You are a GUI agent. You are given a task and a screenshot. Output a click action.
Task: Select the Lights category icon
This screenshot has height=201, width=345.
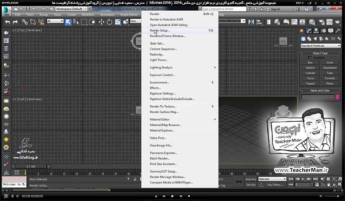315,39
